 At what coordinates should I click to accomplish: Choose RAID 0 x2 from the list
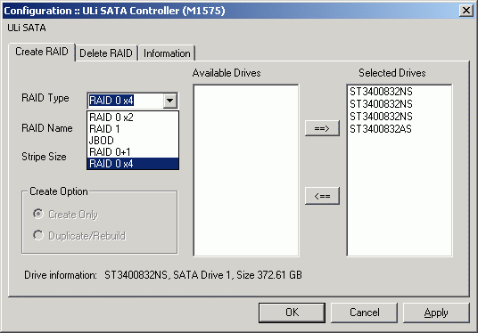[x=133, y=118]
